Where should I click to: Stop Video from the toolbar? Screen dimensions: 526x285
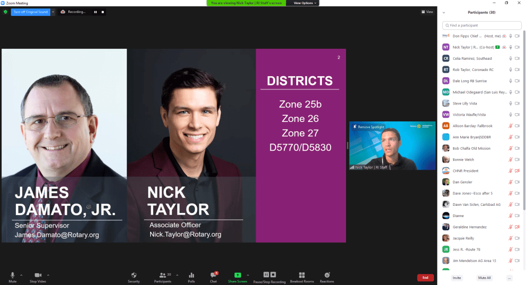tap(38, 276)
